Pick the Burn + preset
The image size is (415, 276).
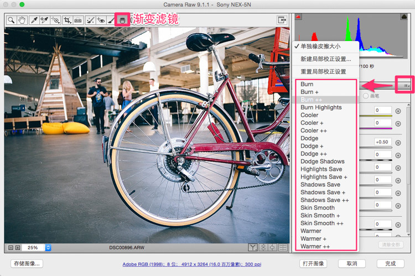coord(326,92)
